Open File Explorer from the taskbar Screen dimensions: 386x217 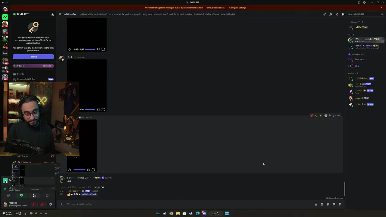(x=178, y=213)
